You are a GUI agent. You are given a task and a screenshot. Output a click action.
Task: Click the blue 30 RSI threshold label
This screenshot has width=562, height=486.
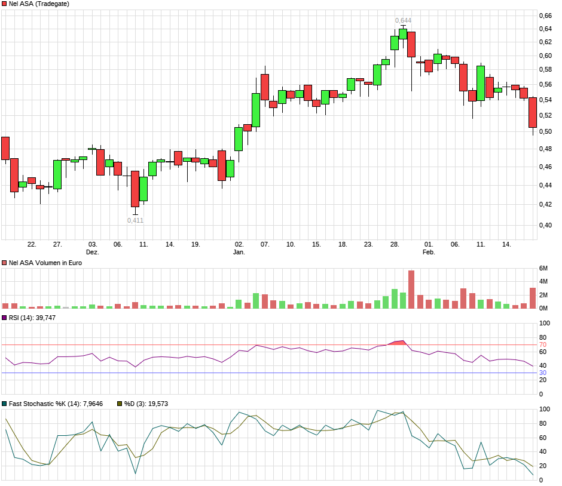[543, 373]
